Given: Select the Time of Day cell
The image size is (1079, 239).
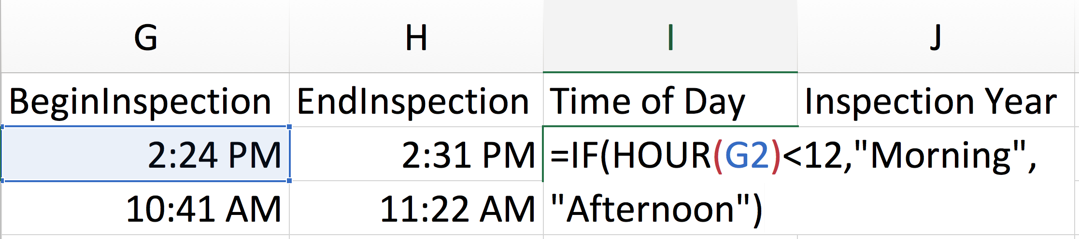Looking at the screenshot, I should [670, 100].
